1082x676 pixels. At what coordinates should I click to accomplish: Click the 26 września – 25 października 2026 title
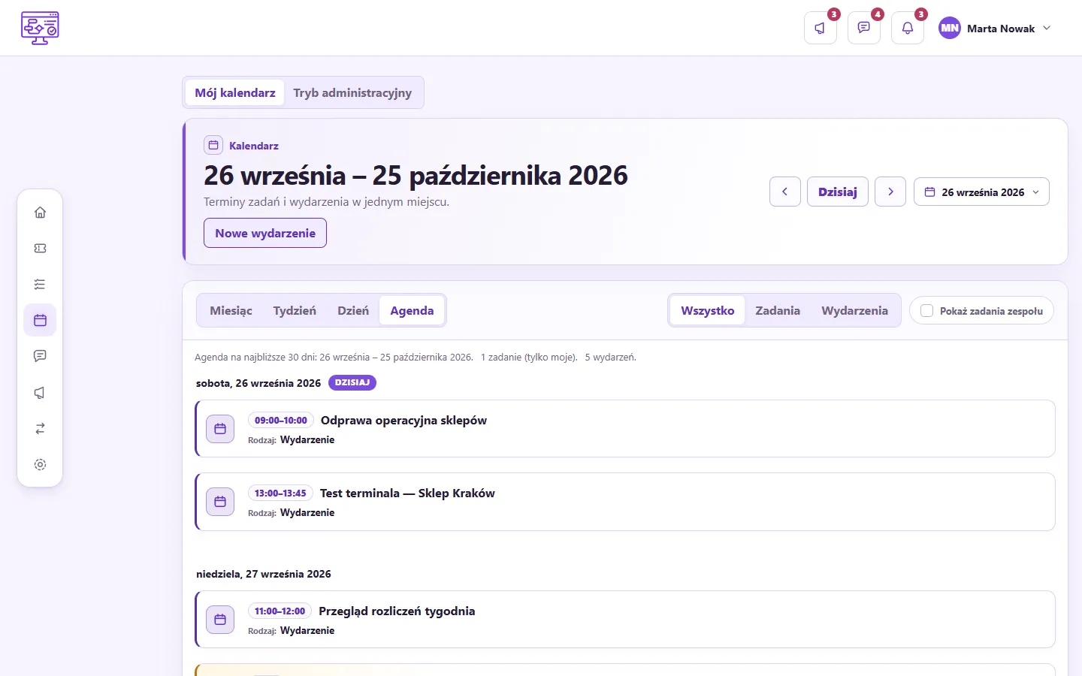coord(416,175)
